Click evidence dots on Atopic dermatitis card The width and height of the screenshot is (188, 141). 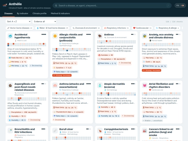pos(133,84)
